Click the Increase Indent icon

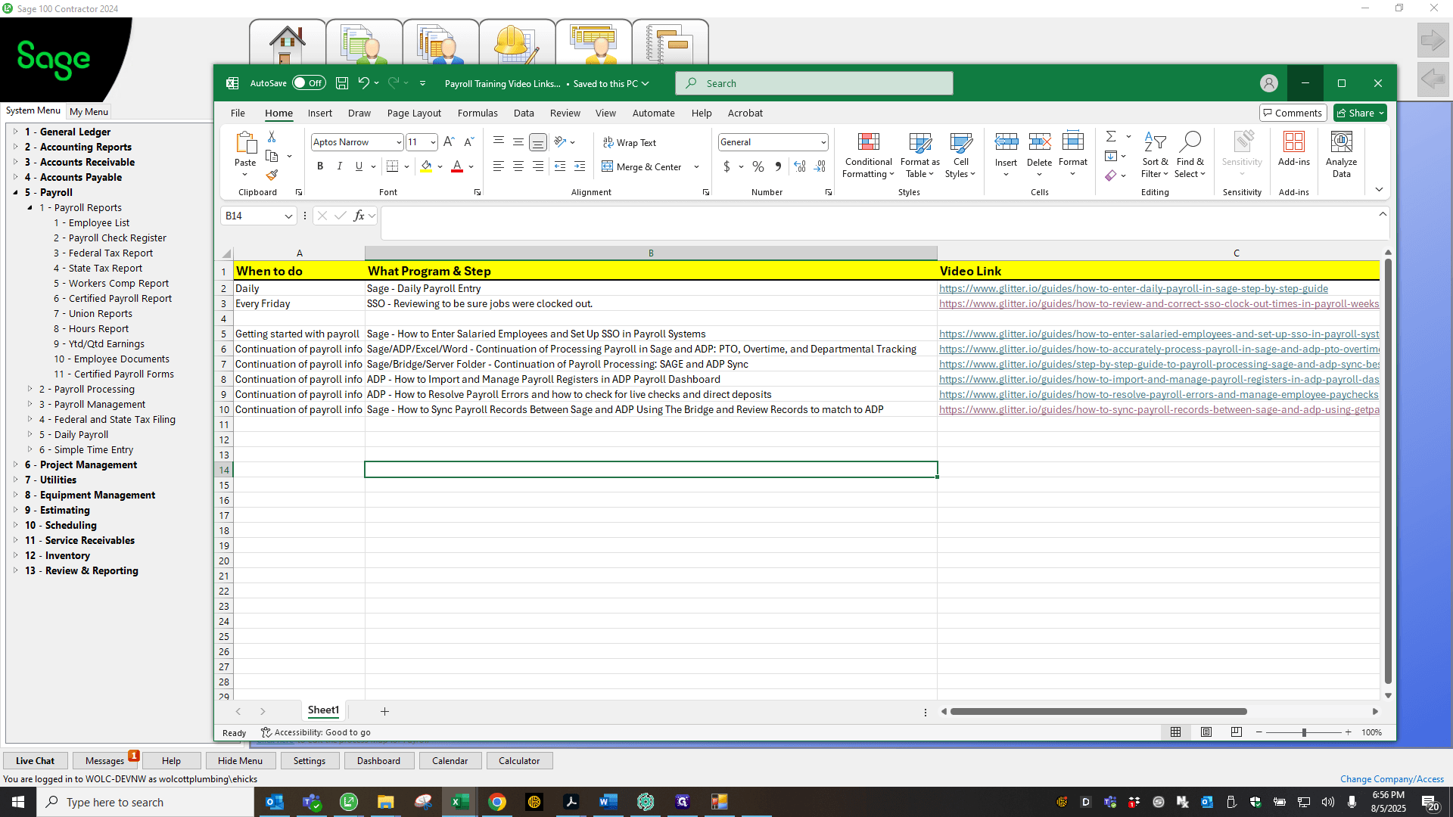pyautogui.click(x=580, y=166)
